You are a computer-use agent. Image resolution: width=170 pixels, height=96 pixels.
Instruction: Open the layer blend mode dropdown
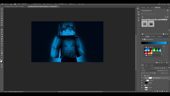149,70
